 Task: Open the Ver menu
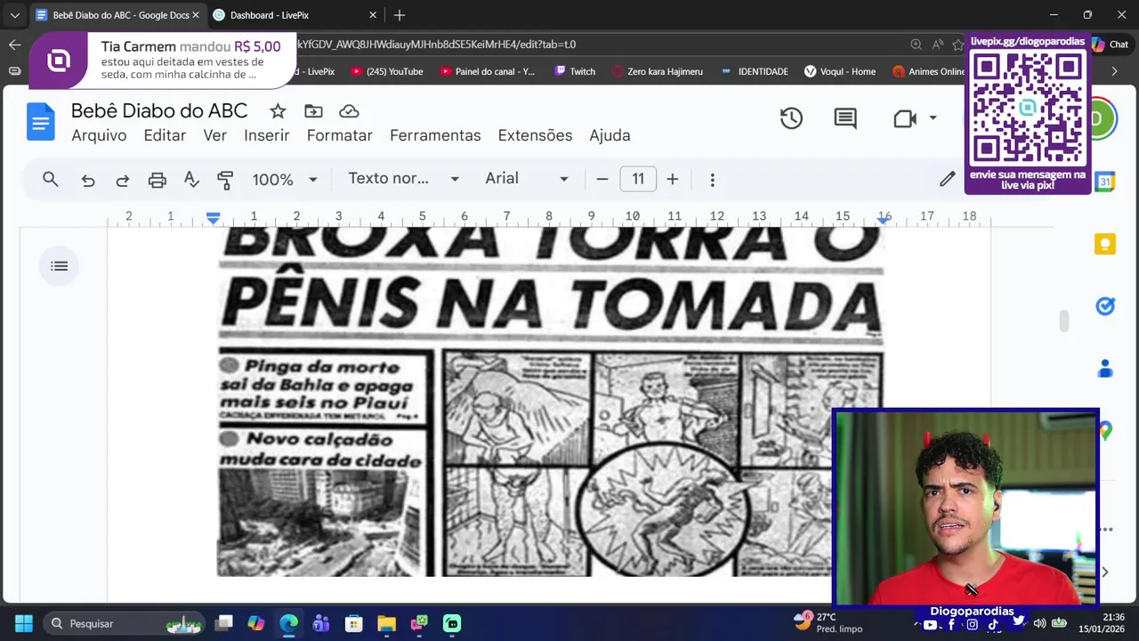coord(214,135)
